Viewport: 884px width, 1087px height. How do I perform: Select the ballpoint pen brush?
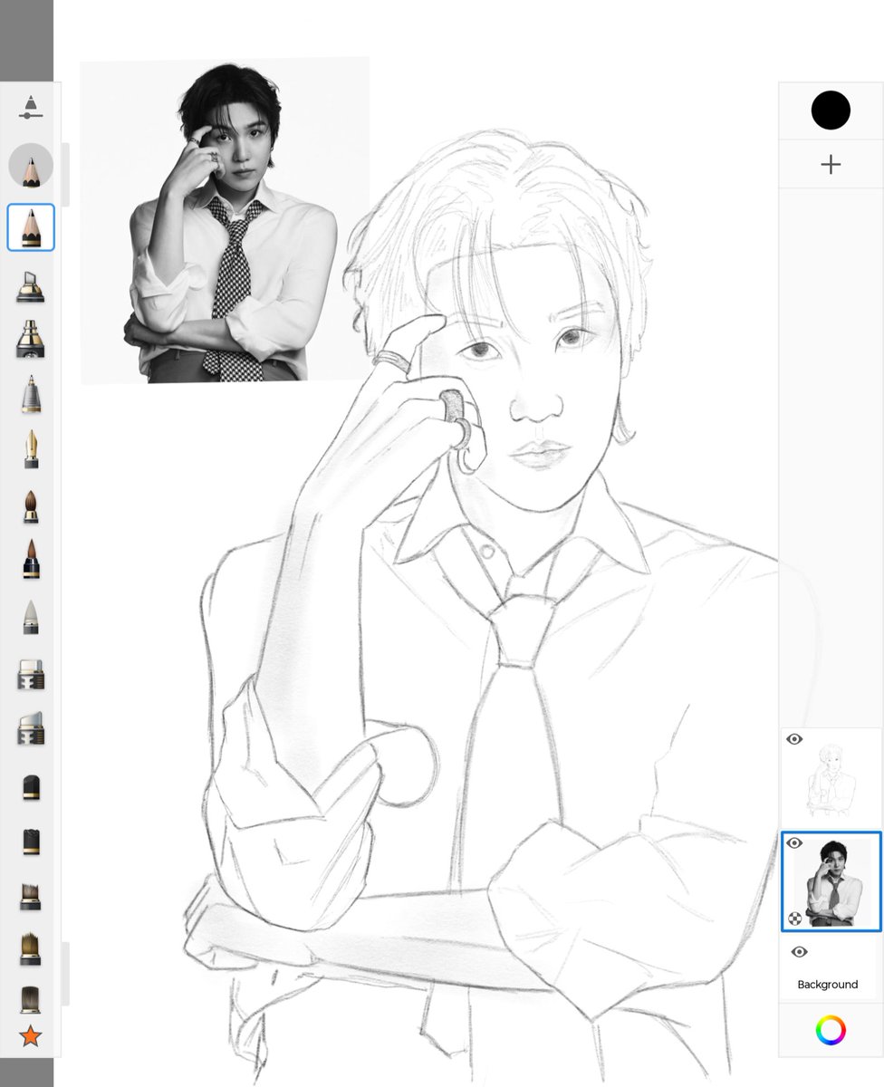point(31,395)
